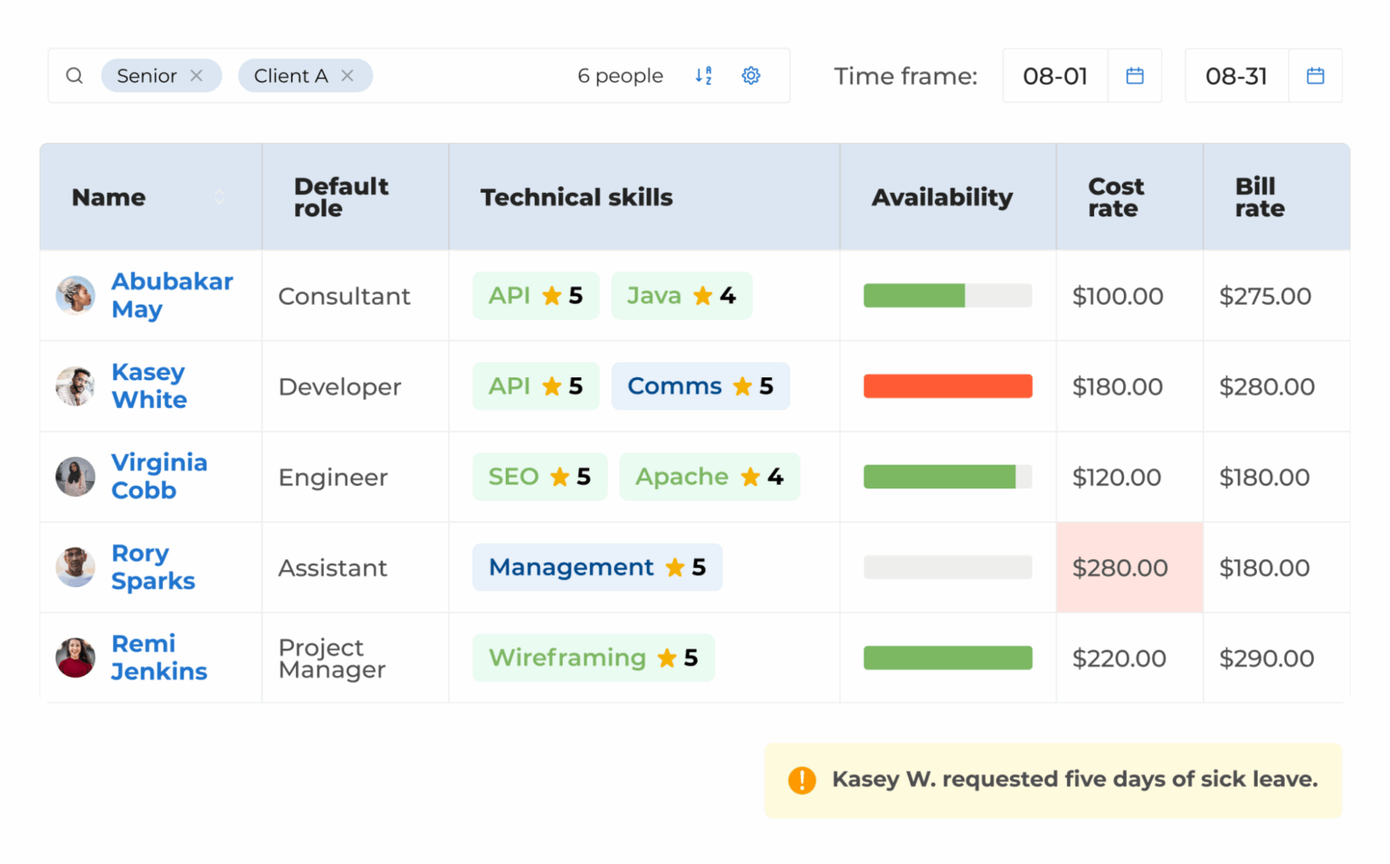Screen dimensions: 1390x864
Task: Click the A-Z sort icon
Action: click(703, 76)
